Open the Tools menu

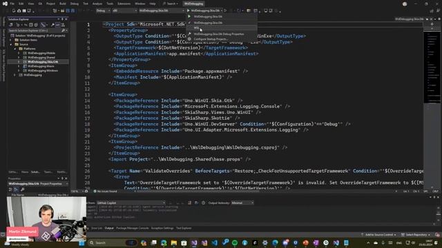110,3
